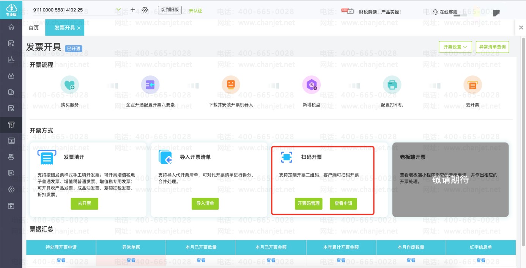Click the plus icon beside the account number
The height and width of the screenshot is (268, 526).
pos(133,10)
